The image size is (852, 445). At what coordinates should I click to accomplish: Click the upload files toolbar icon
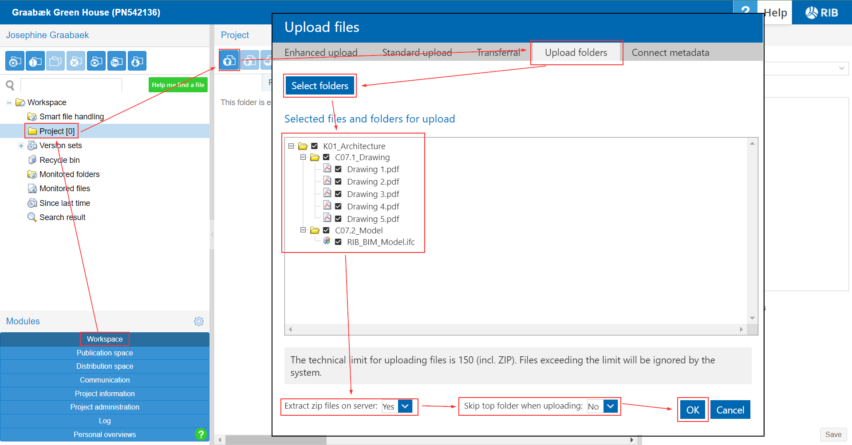tap(229, 60)
